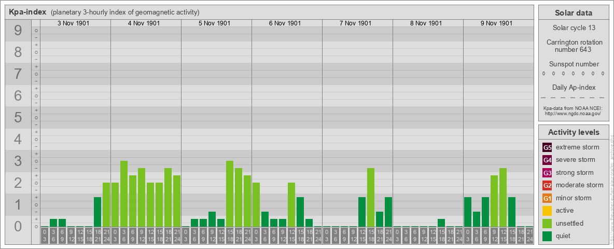Click the 6 Nov 12-15h bar
614x249 pixels.
point(291,205)
